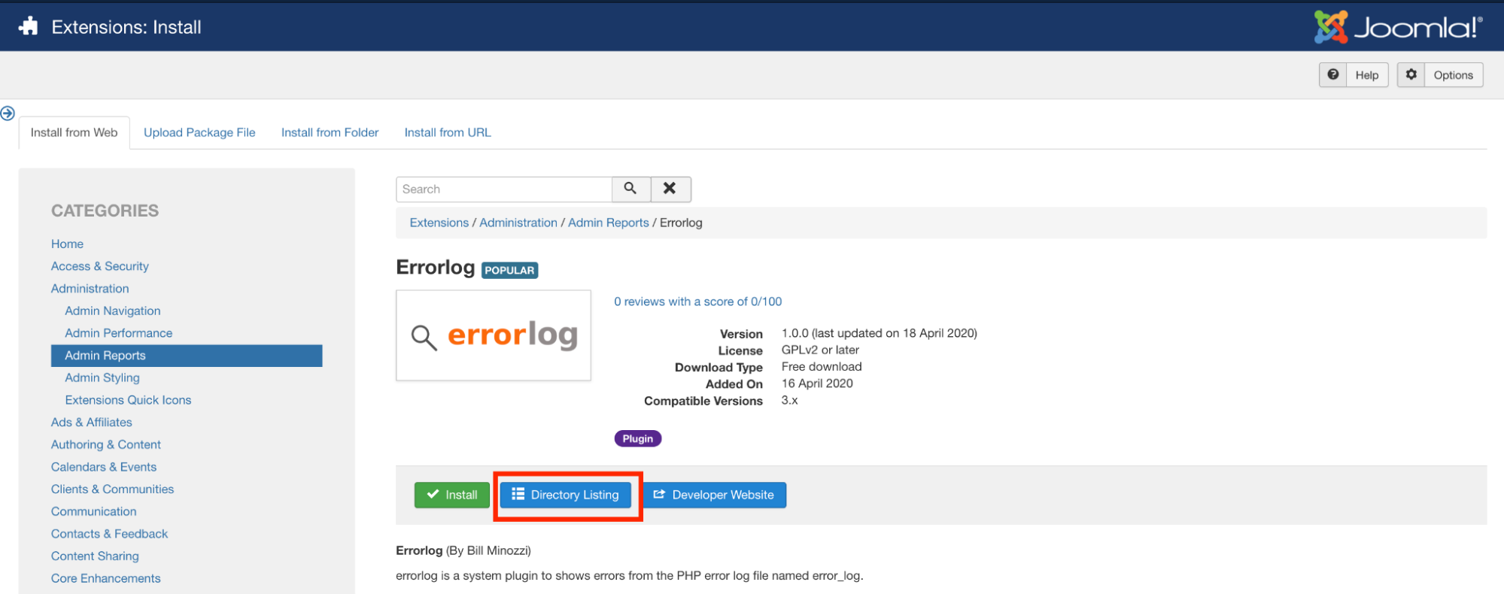
Task: Select Admin Styling subcategory
Action: (102, 377)
